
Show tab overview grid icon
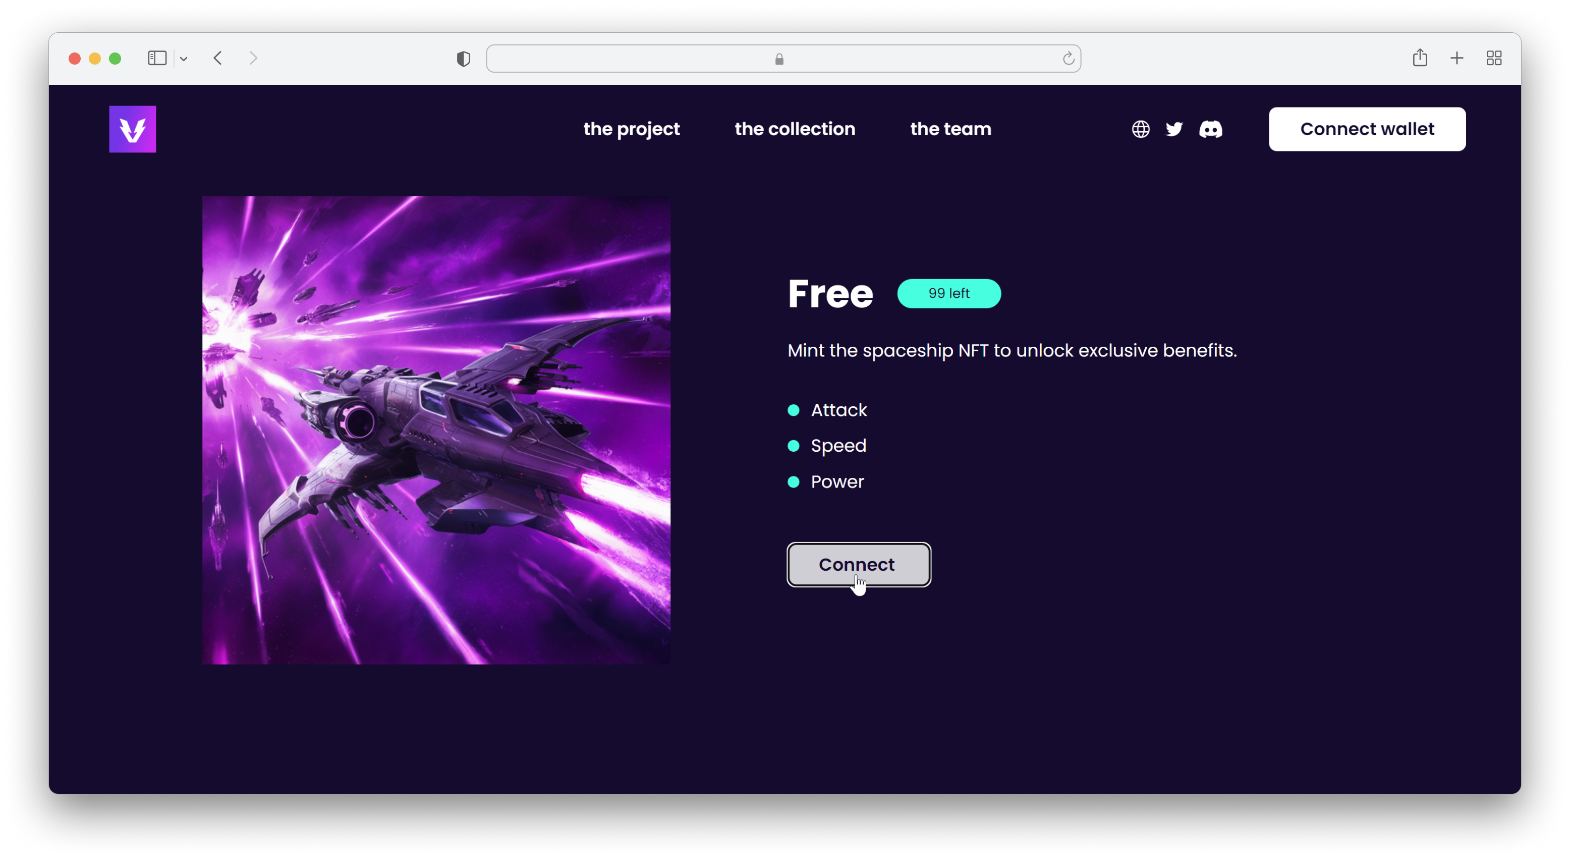click(x=1493, y=59)
